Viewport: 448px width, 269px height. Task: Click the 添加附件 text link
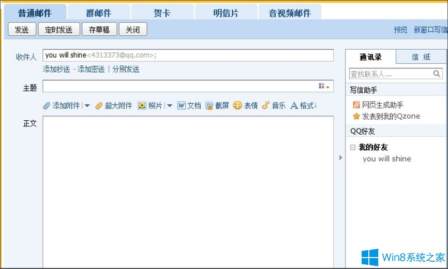point(66,106)
